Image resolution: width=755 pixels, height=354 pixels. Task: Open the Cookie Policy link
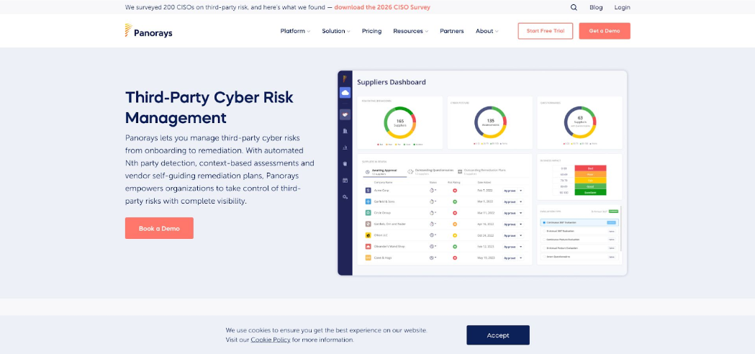coord(271,340)
